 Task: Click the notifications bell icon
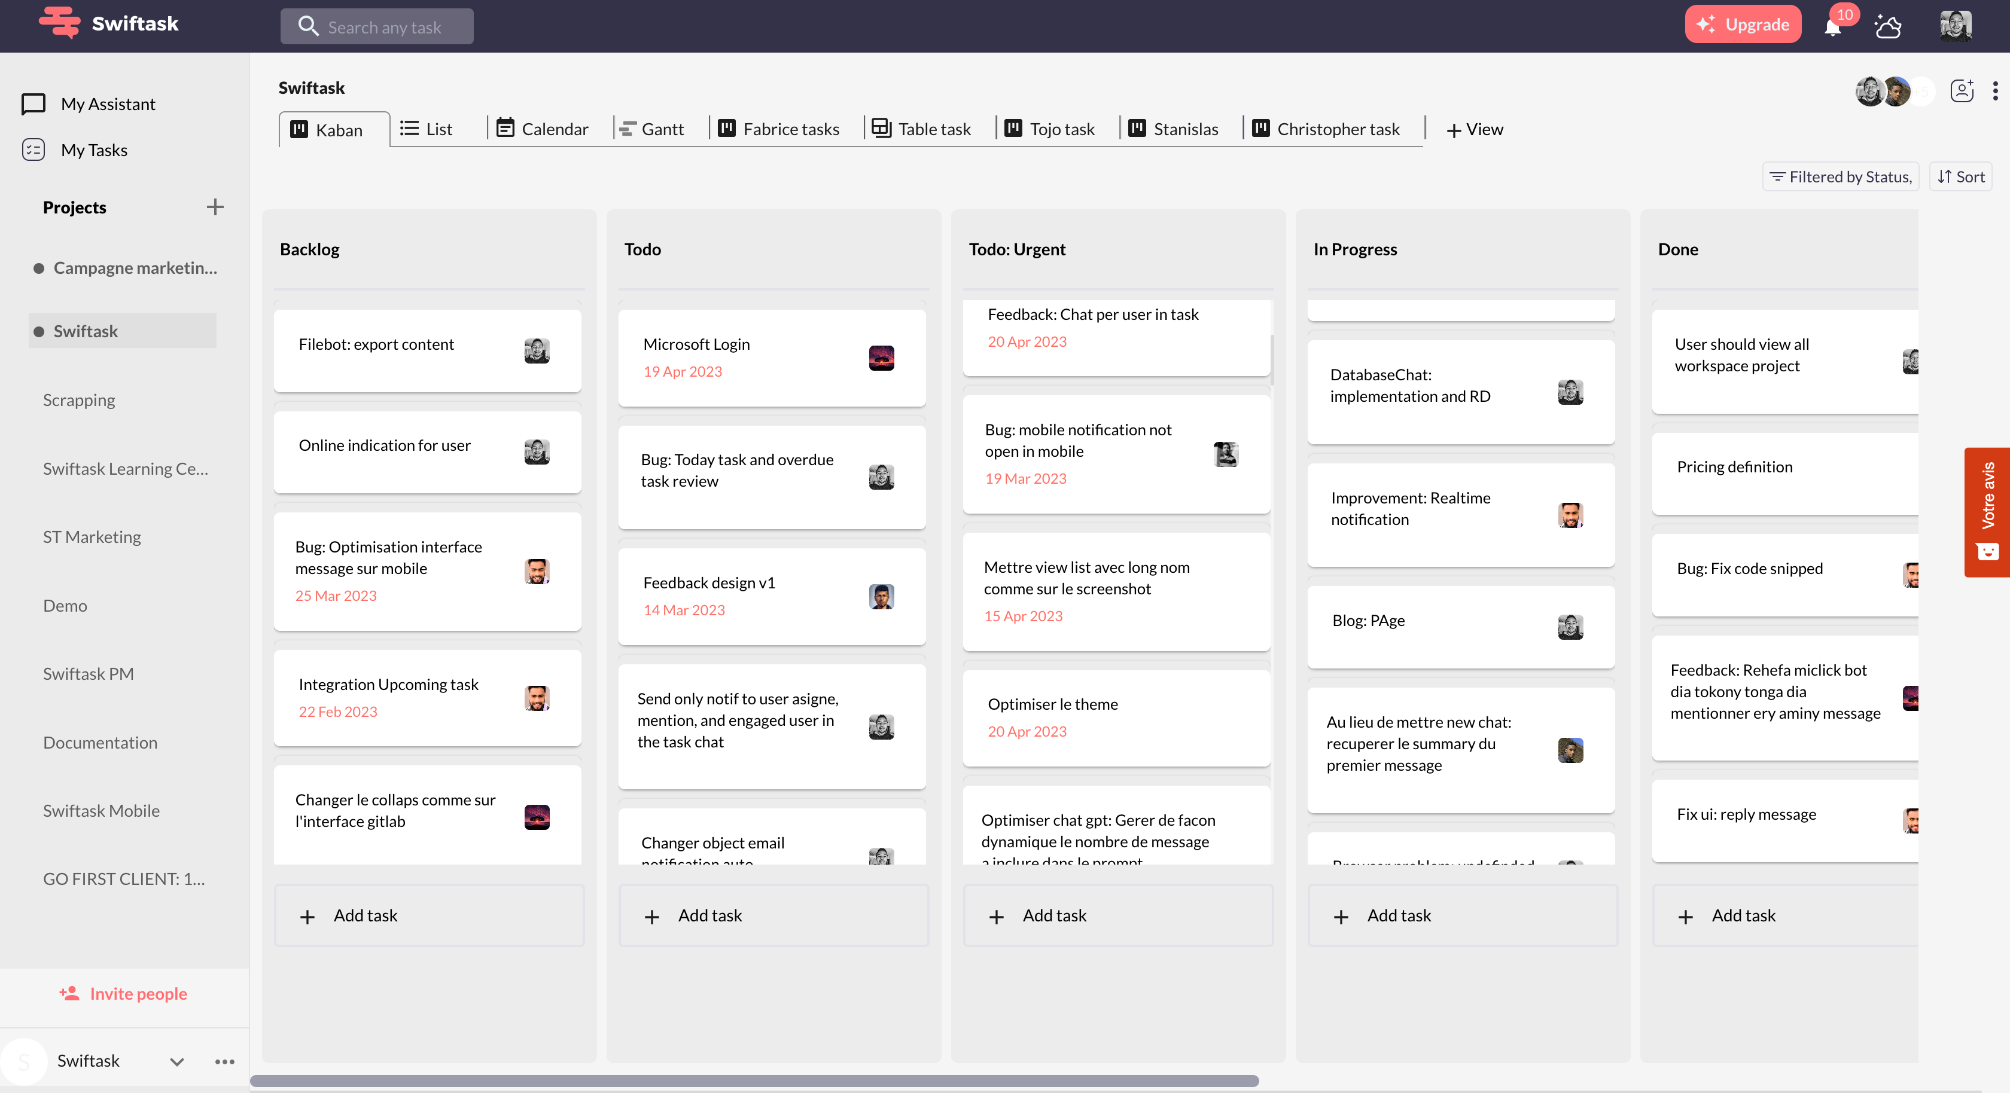tap(1832, 28)
